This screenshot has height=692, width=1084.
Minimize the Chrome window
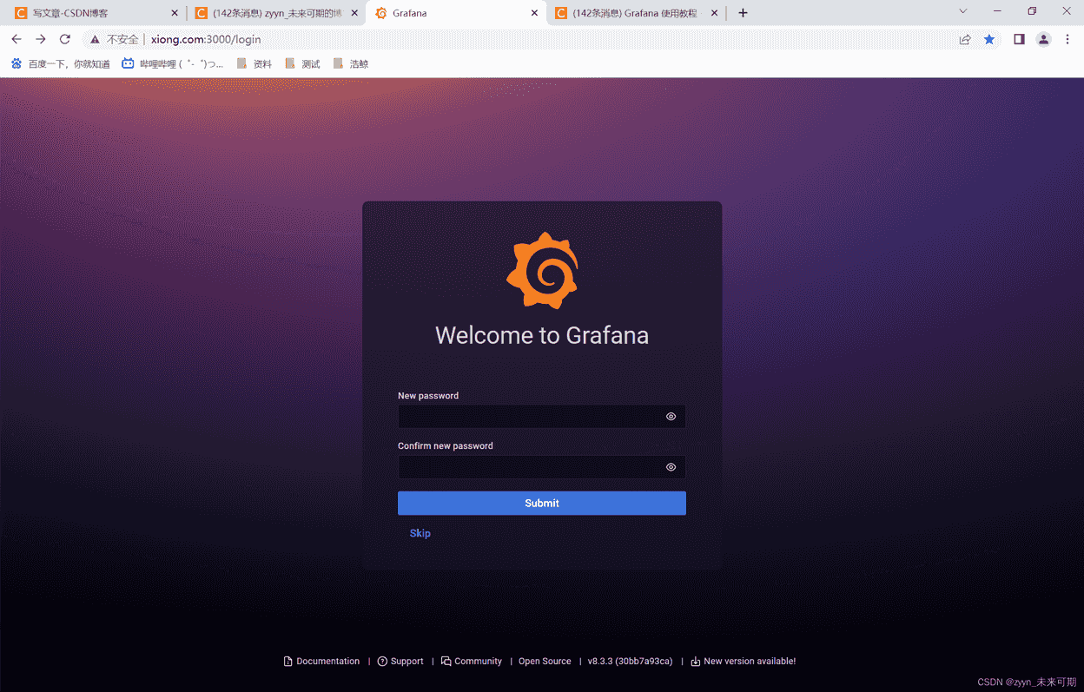(997, 11)
